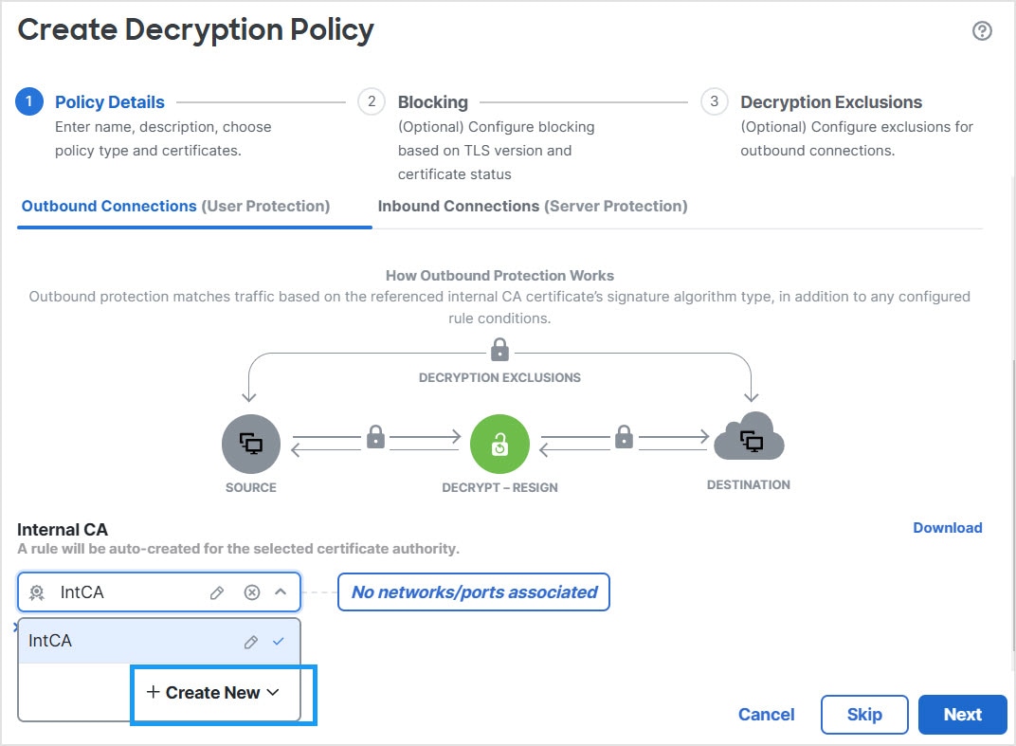Switch to Outbound Connections tab
Viewport: 1016px width, 746px height.
click(175, 206)
